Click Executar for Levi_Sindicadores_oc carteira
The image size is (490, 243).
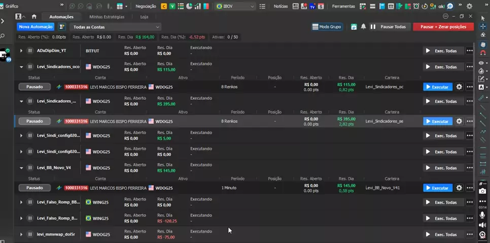[437, 87]
